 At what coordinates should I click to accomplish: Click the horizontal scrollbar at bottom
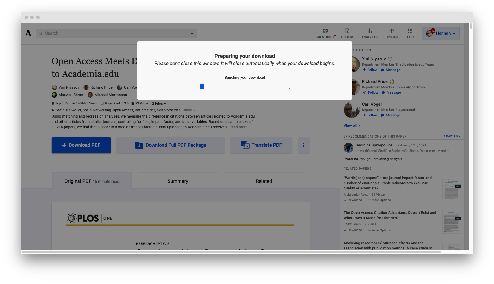coord(231,252)
